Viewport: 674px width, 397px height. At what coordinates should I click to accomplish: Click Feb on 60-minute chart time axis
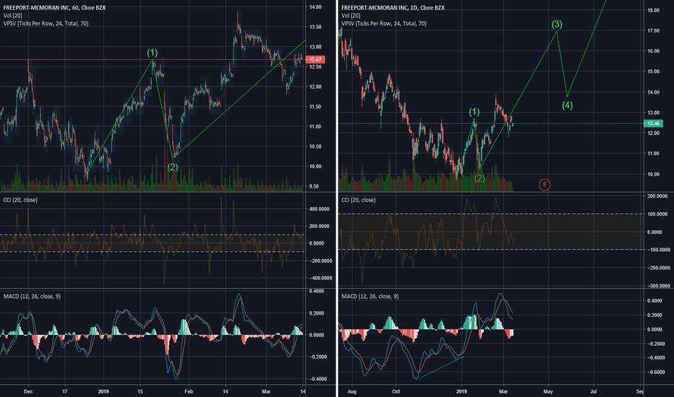coord(188,391)
